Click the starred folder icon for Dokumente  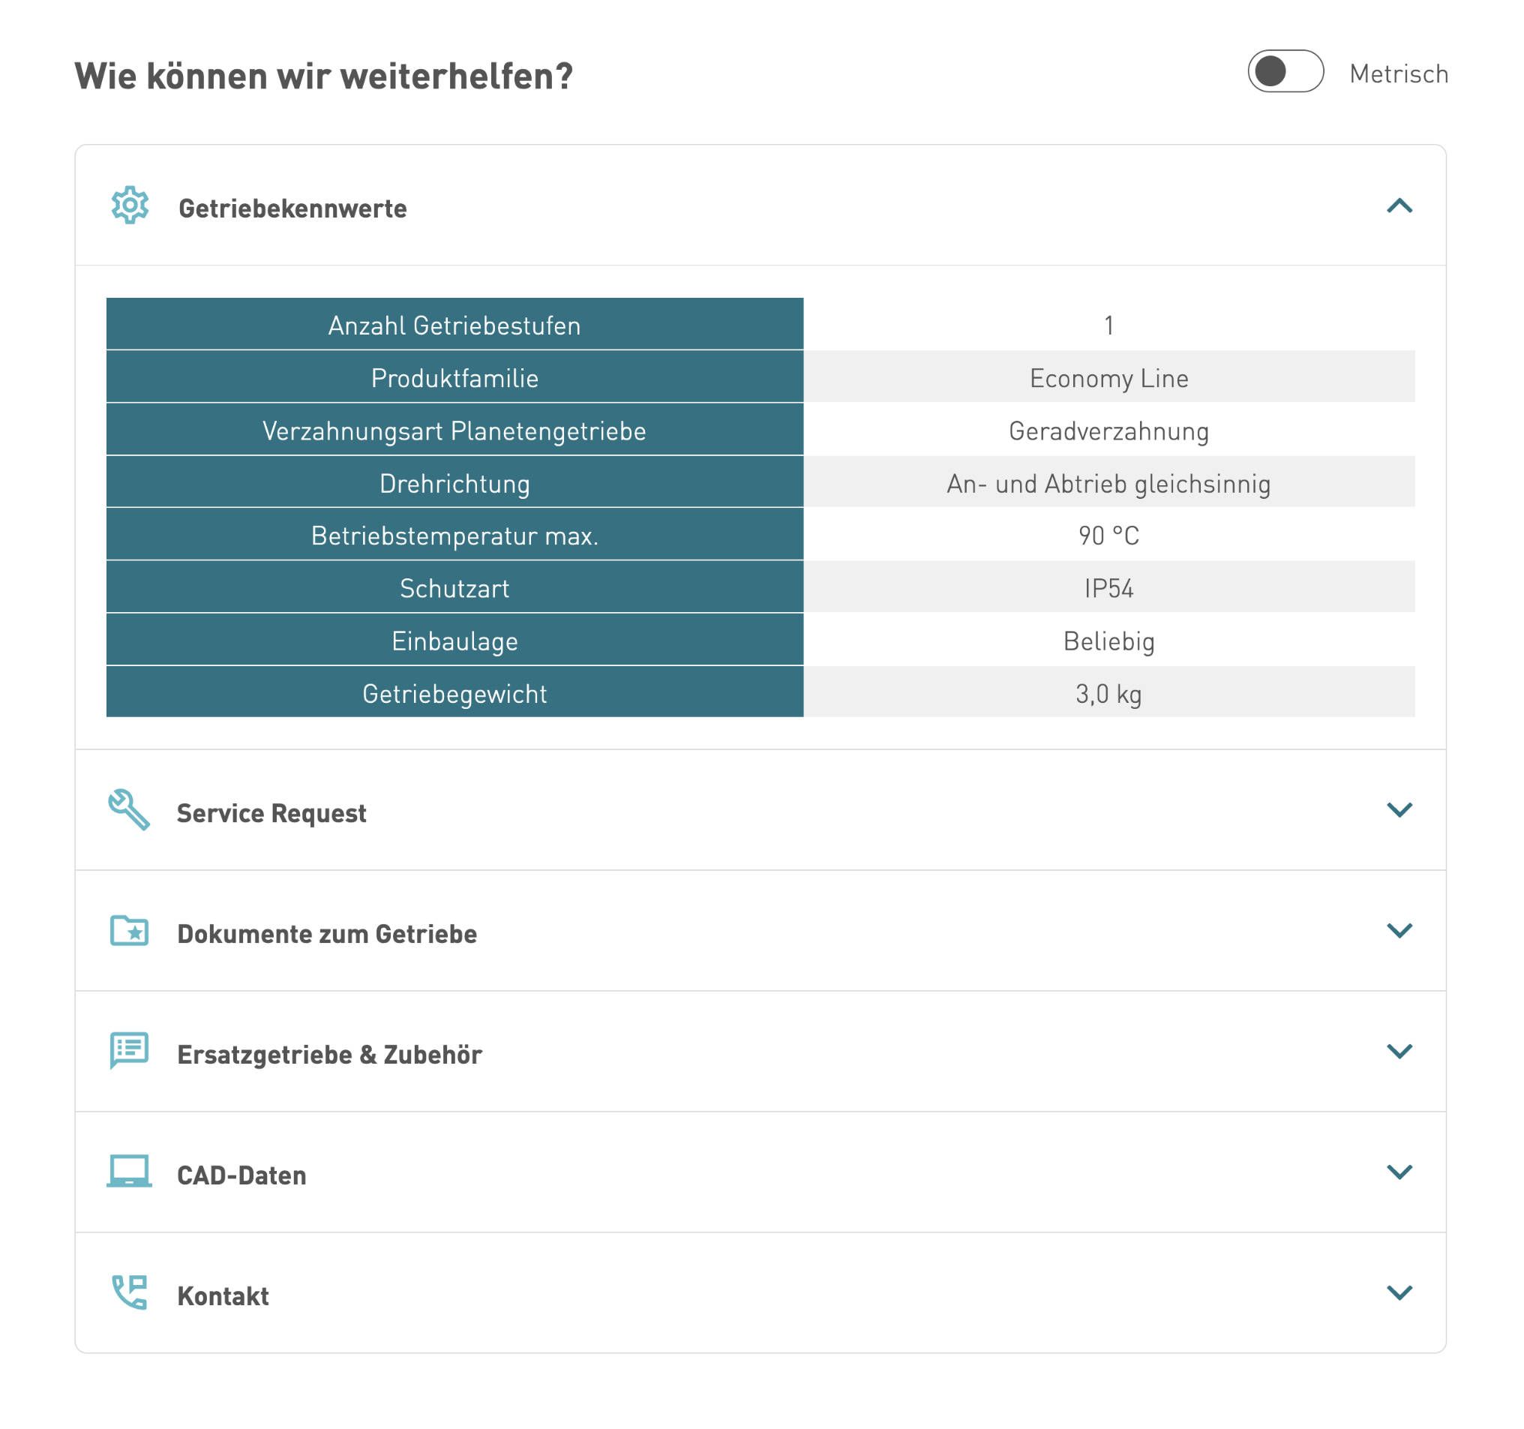[130, 931]
